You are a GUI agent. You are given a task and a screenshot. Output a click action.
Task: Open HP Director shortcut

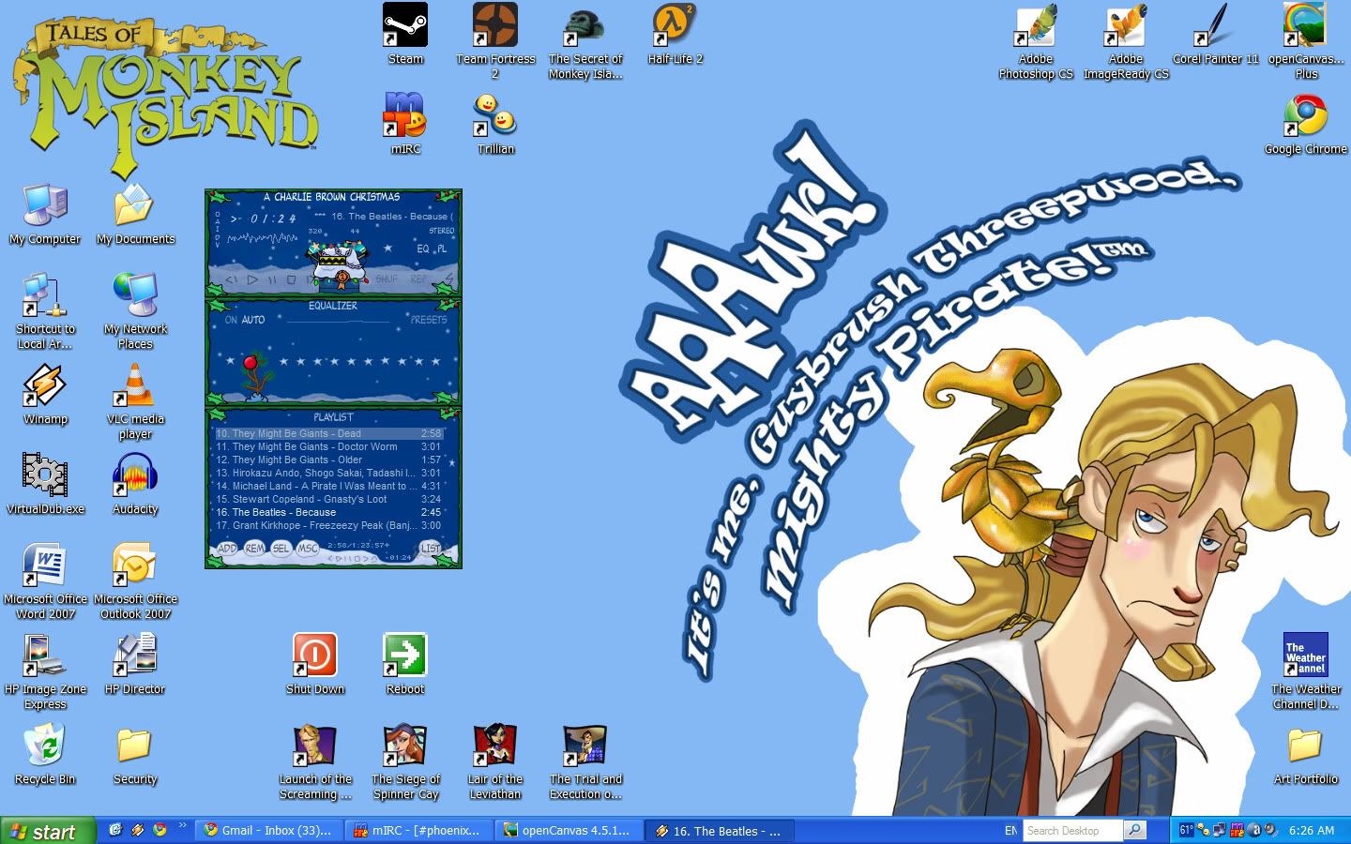tap(135, 665)
